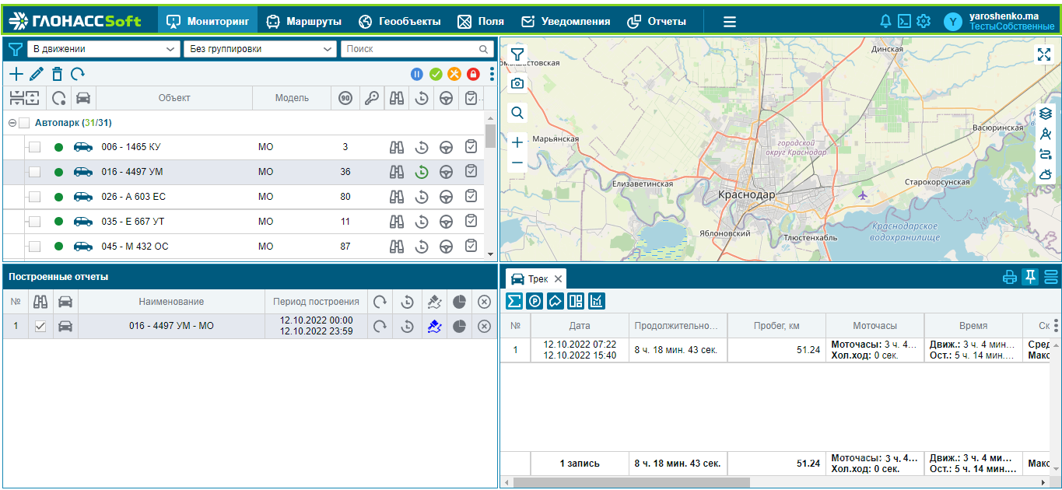Click fullscreen expand icon on map
The image size is (1062, 490).
[1044, 54]
